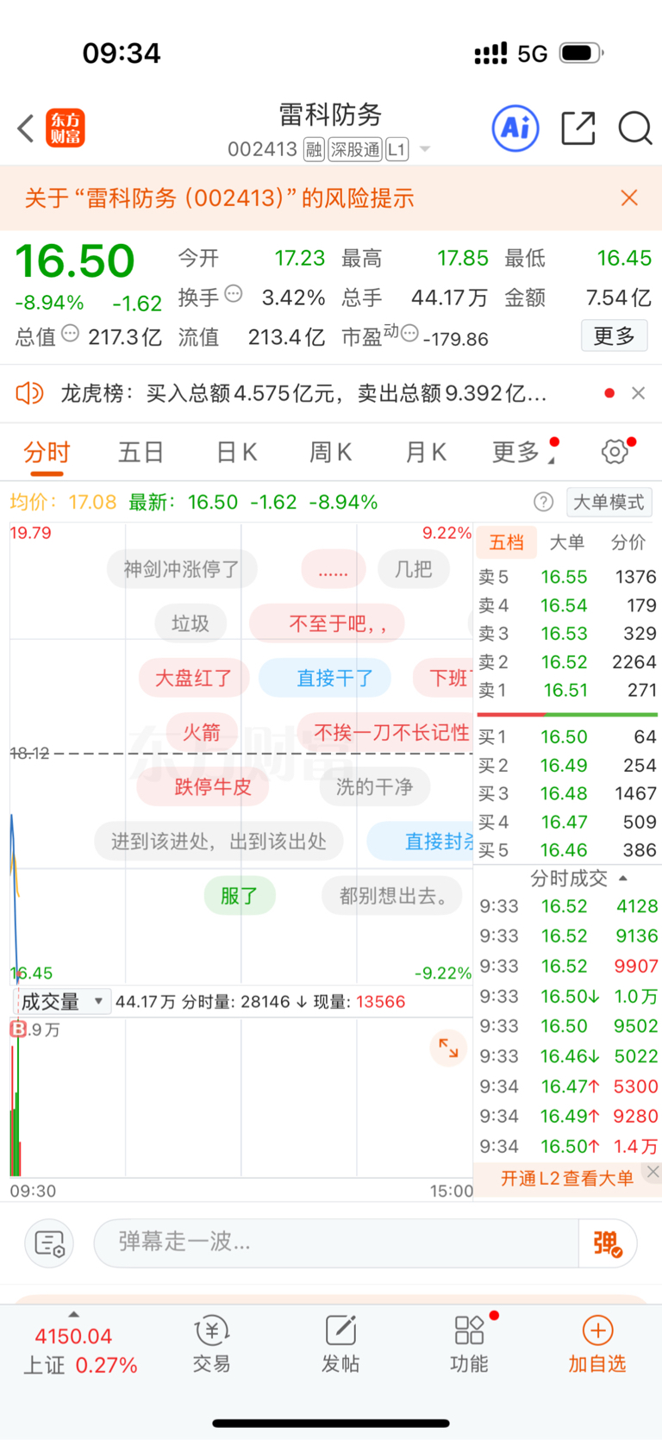Screen dimensions: 662x1440
Task: Open the 东方财富 logo icon
Action: coord(66,128)
